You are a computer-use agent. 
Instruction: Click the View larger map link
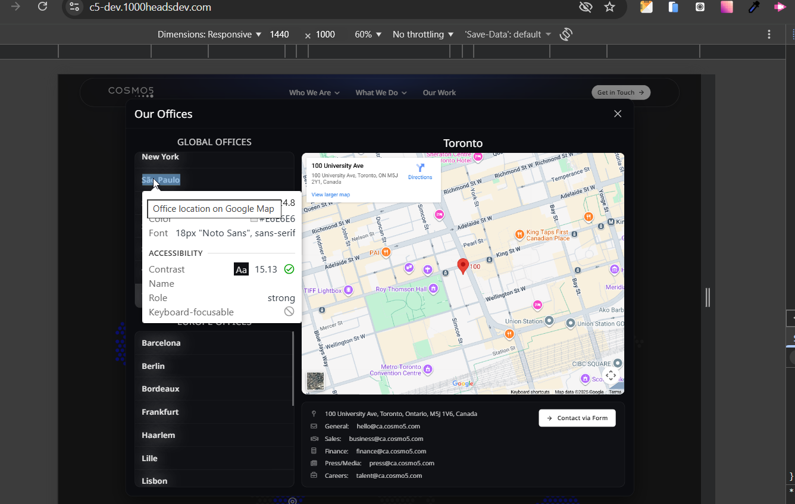coord(331,195)
